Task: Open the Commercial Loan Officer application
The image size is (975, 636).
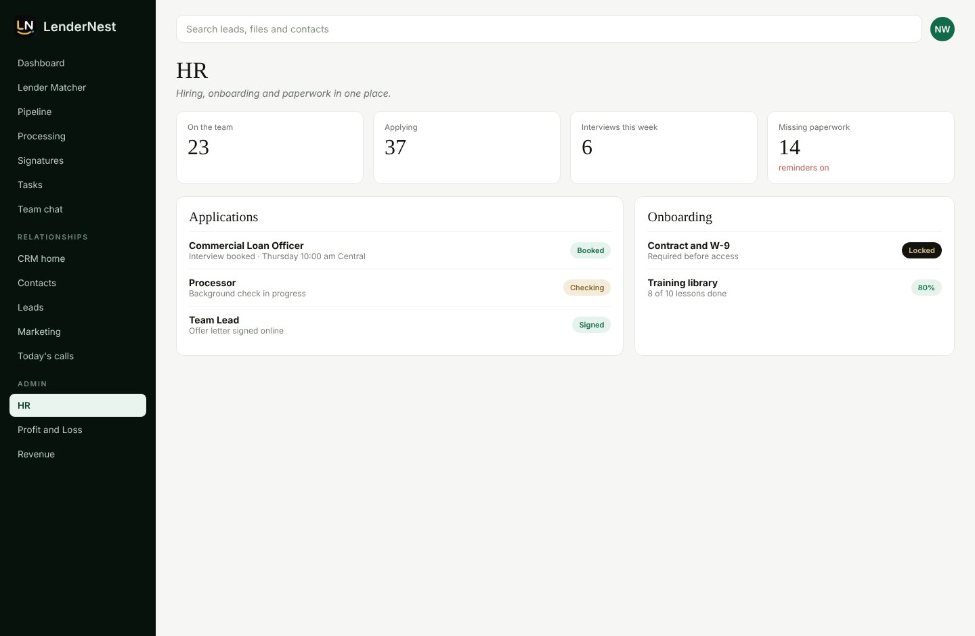Action: (x=399, y=250)
